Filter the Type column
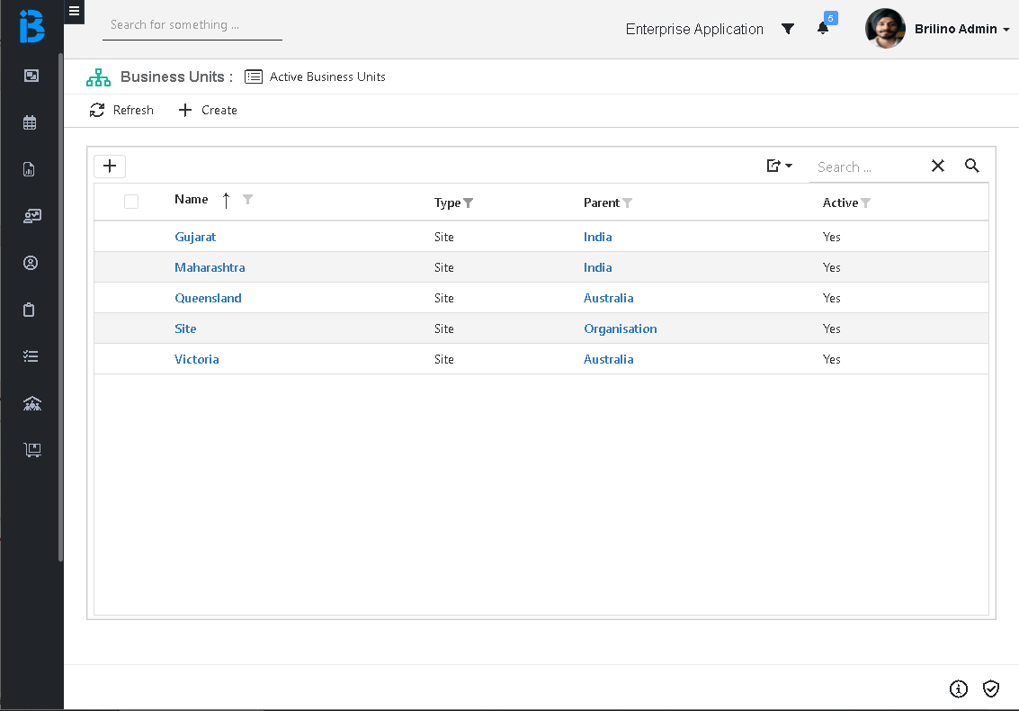The width and height of the screenshot is (1019, 711). [x=468, y=203]
